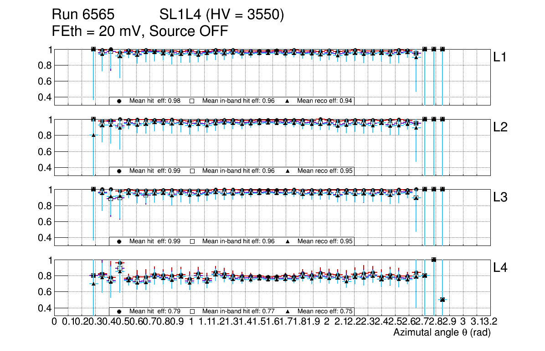Screen dimensions: 545x351
Task: Select the black triangle marker in L2 legend
Action: (x=288, y=171)
